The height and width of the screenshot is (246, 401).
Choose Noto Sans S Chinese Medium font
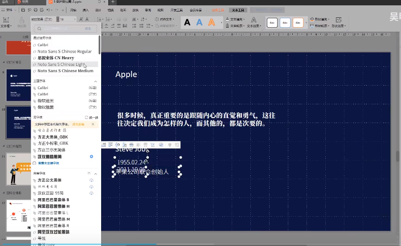[x=65, y=71]
